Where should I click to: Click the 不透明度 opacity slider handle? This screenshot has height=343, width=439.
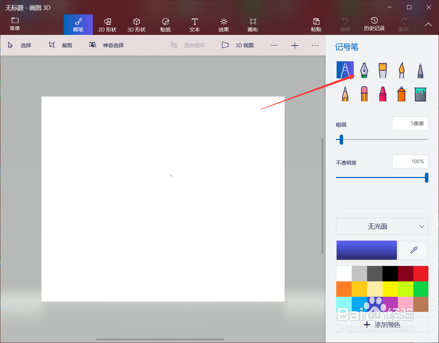point(427,177)
